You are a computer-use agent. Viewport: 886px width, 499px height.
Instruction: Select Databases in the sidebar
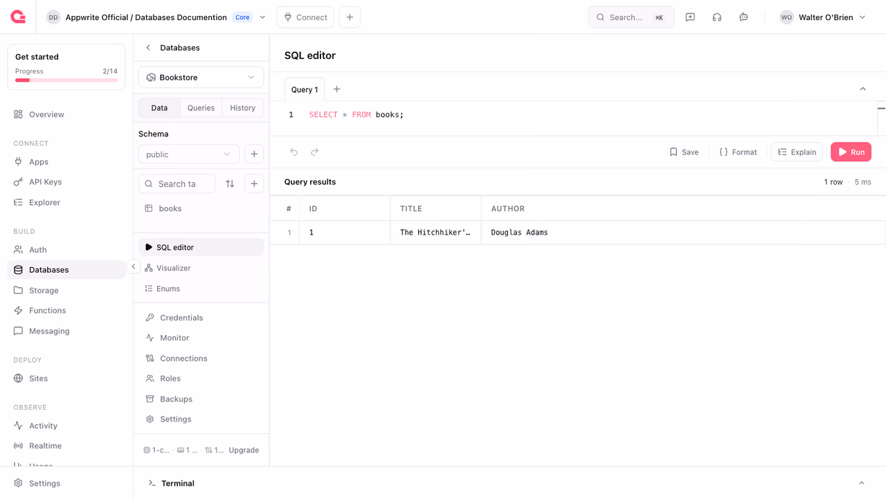66,270
